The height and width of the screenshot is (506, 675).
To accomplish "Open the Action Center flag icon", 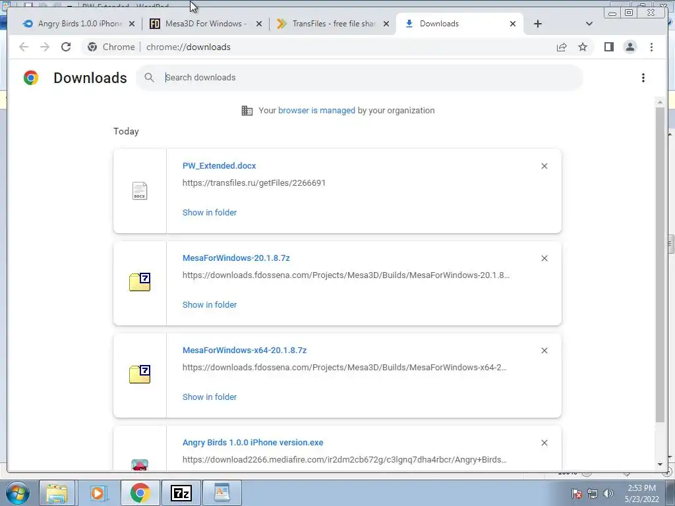I will (x=576, y=493).
